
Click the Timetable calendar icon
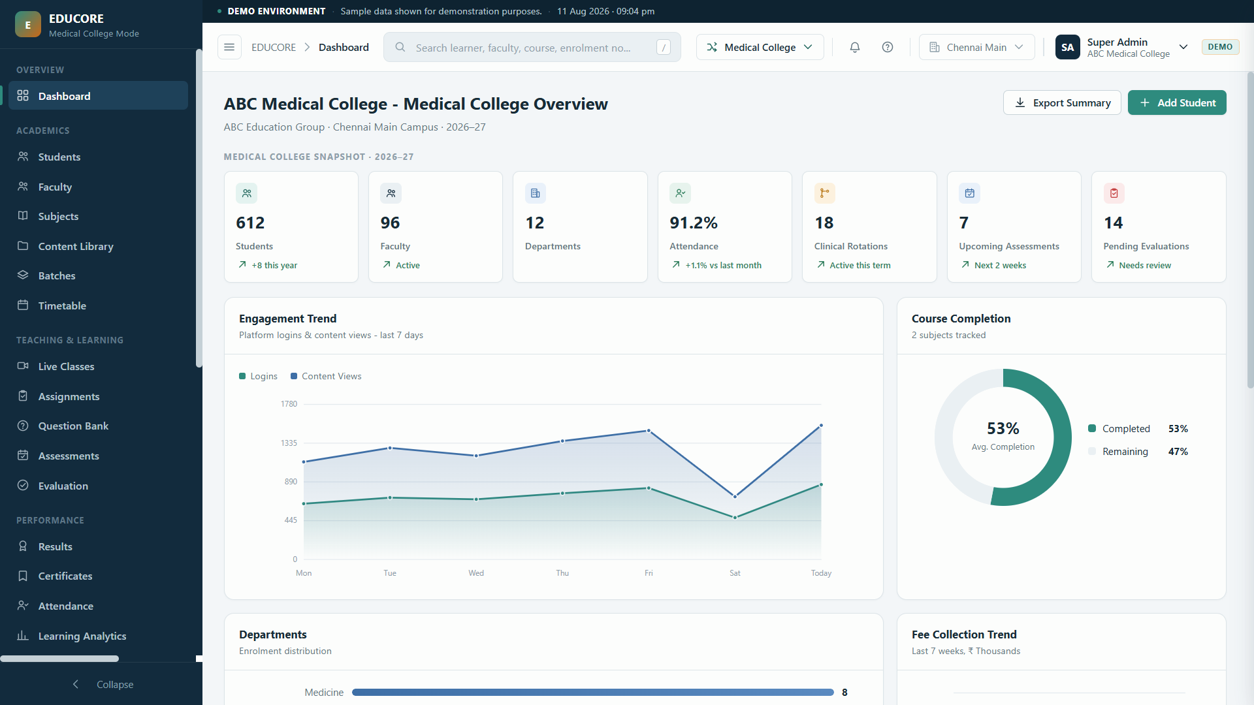click(23, 305)
